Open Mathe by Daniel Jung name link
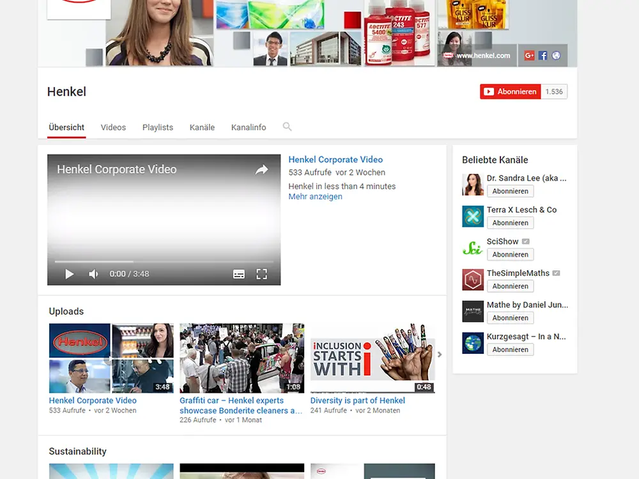This screenshot has width=639, height=479. click(527, 305)
